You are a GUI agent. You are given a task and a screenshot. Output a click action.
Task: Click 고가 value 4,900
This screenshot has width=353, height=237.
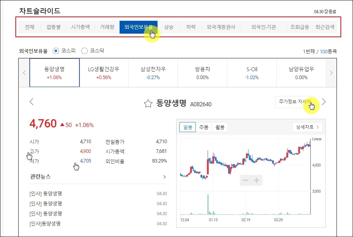(x=86, y=151)
